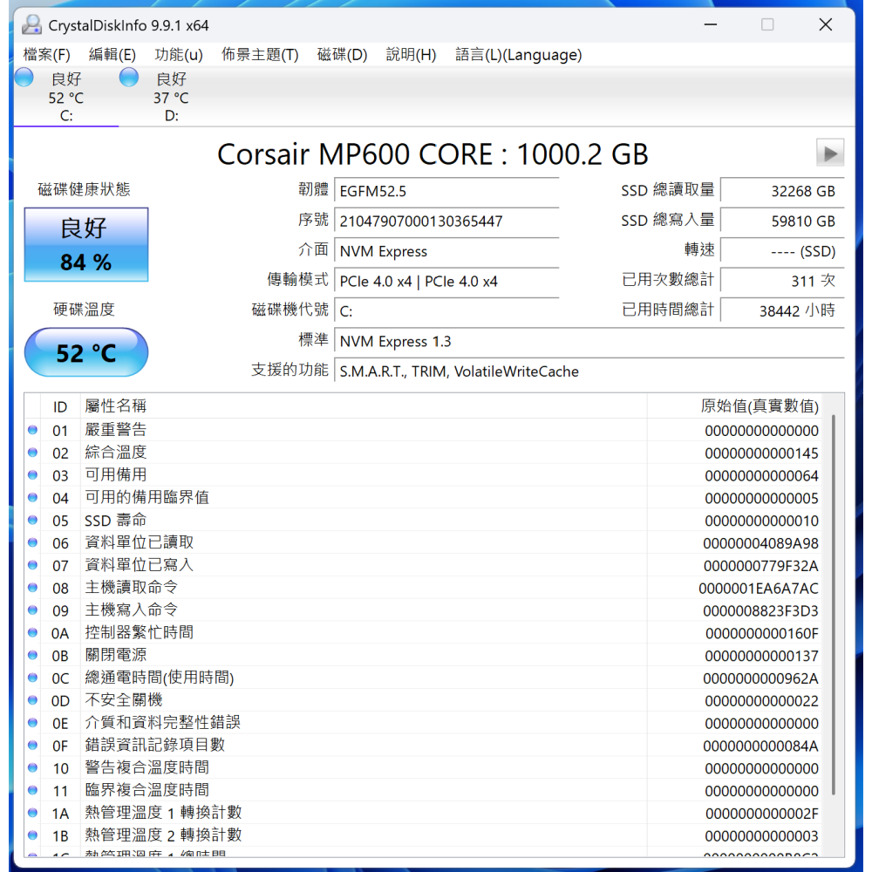Click total host reads value 32268 GB
The height and width of the screenshot is (872, 872).
782,191
